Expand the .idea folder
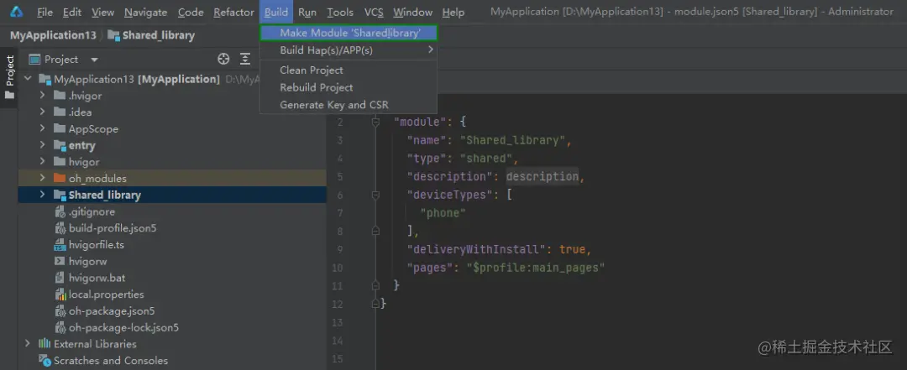This screenshot has height=370, width=907. click(x=43, y=112)
